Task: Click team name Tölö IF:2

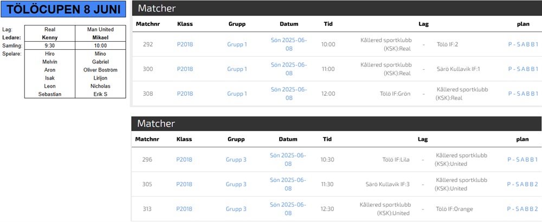Action: (x=448, y=44)
